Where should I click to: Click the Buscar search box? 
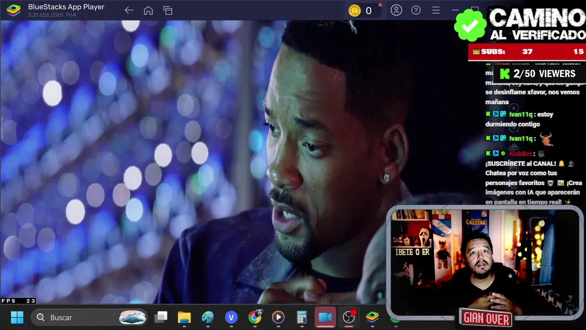point(90,317)
